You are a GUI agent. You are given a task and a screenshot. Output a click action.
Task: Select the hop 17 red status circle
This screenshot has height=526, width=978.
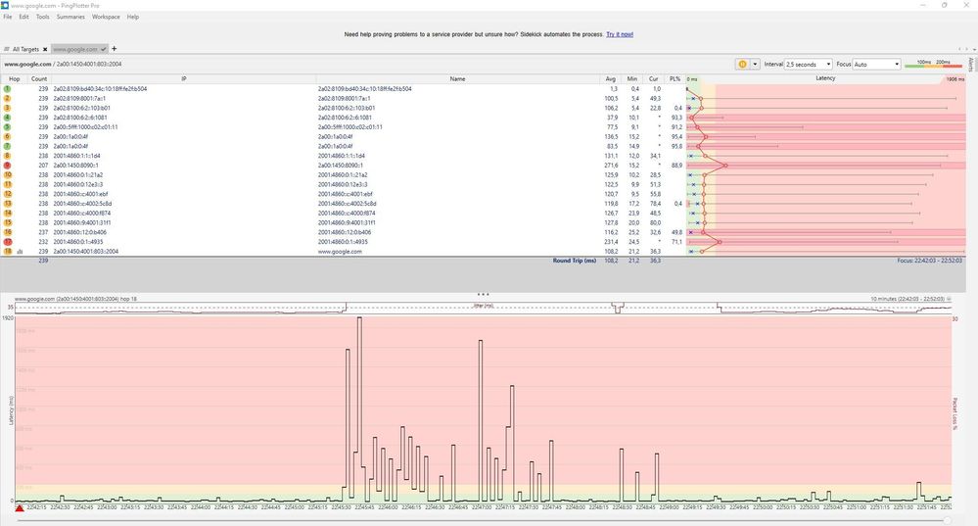(x=8, y=242)
